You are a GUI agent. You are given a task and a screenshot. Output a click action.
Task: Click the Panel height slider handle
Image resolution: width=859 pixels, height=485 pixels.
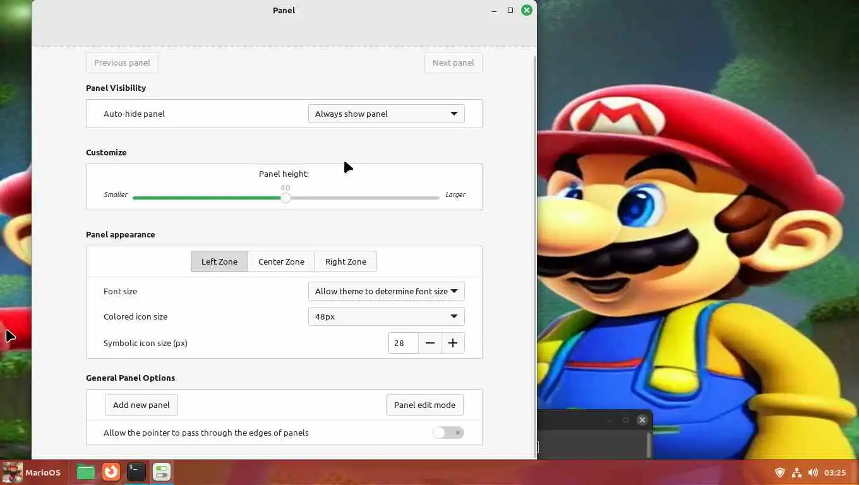pos(285,198)
